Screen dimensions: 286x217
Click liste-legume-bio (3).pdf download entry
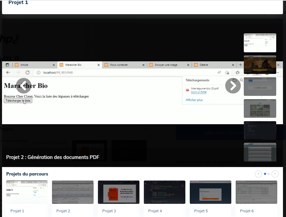205,88
